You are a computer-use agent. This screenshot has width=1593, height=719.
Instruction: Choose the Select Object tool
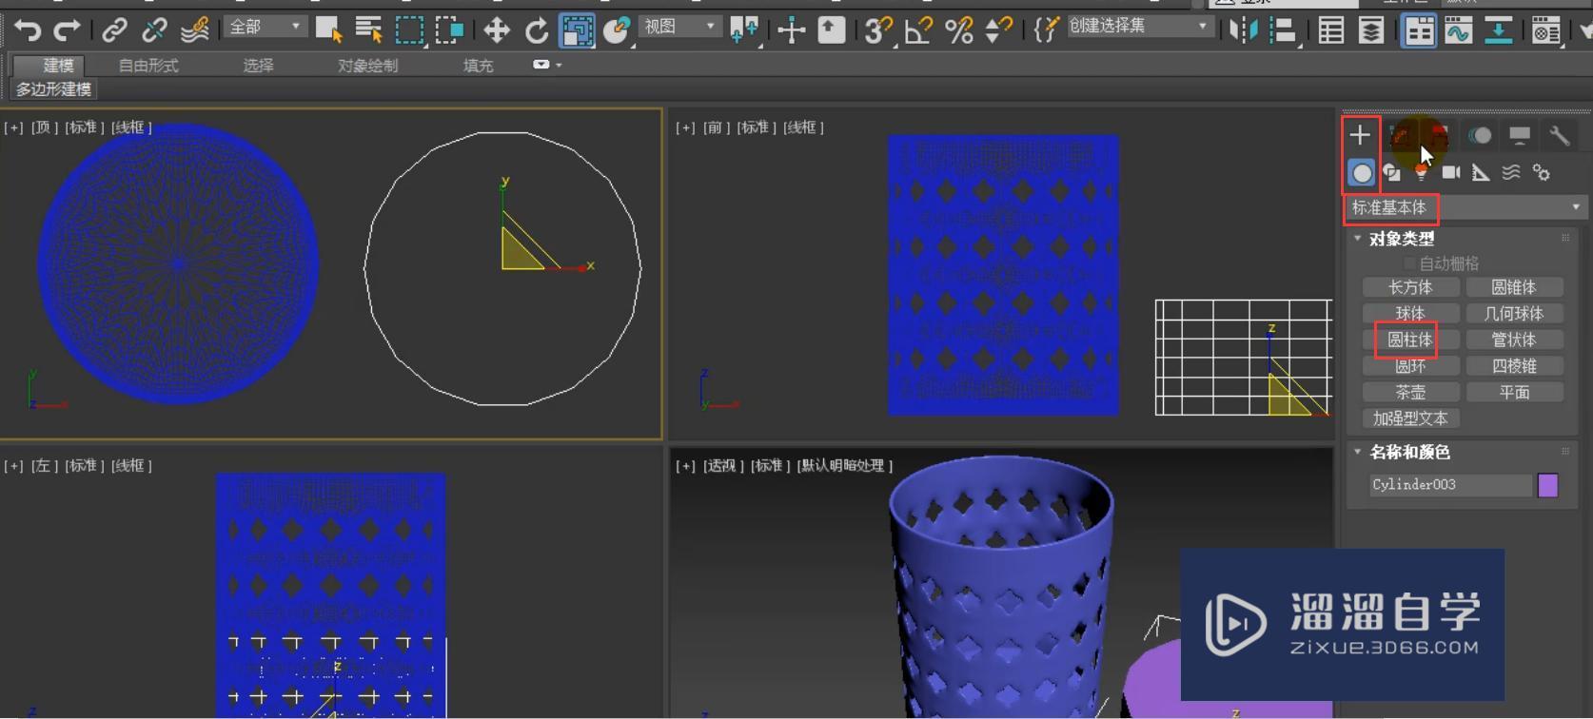[x=328, y=30]
